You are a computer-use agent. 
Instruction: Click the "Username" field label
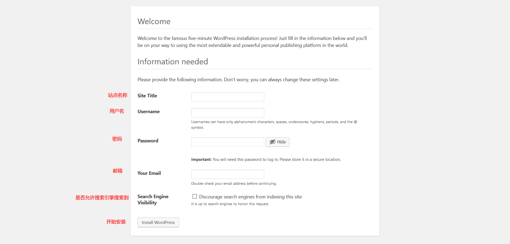point(149,112)
